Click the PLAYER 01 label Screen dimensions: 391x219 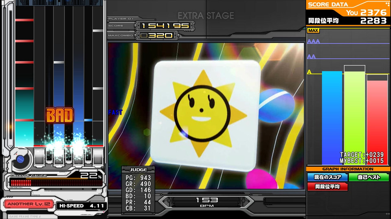point(121,19)
